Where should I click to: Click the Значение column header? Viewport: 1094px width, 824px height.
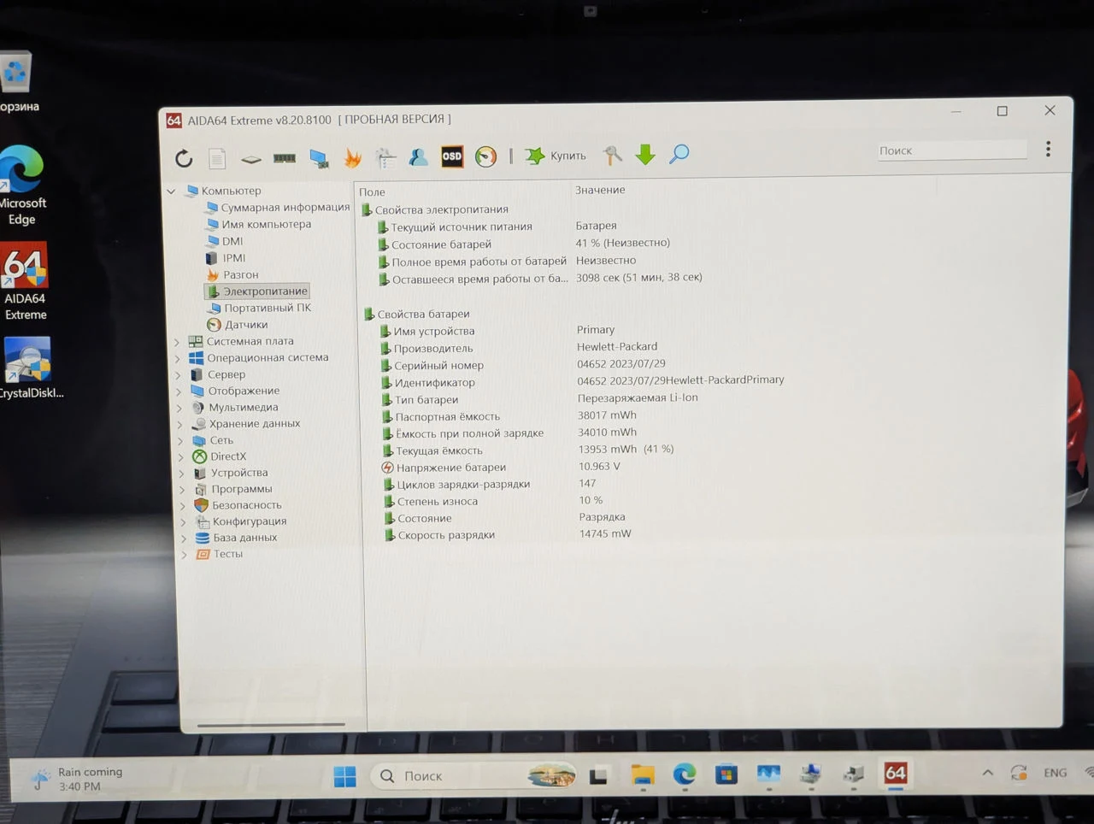(600, 190)
